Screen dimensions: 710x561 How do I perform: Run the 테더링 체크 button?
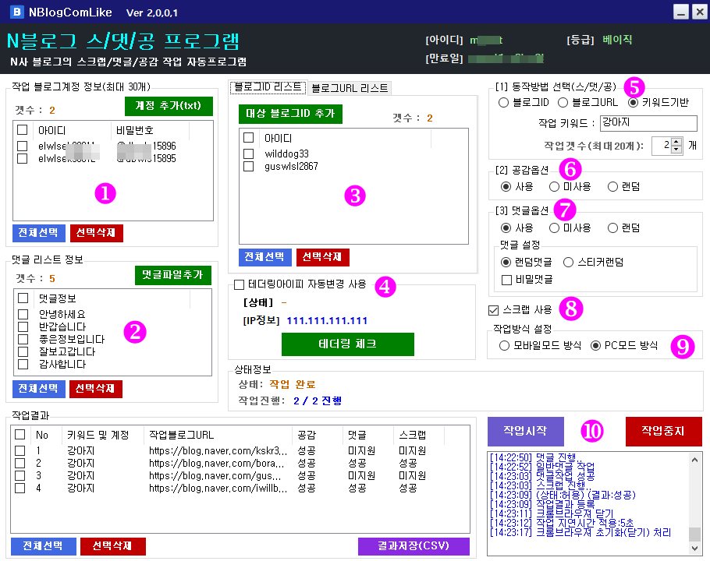point(348,344)
